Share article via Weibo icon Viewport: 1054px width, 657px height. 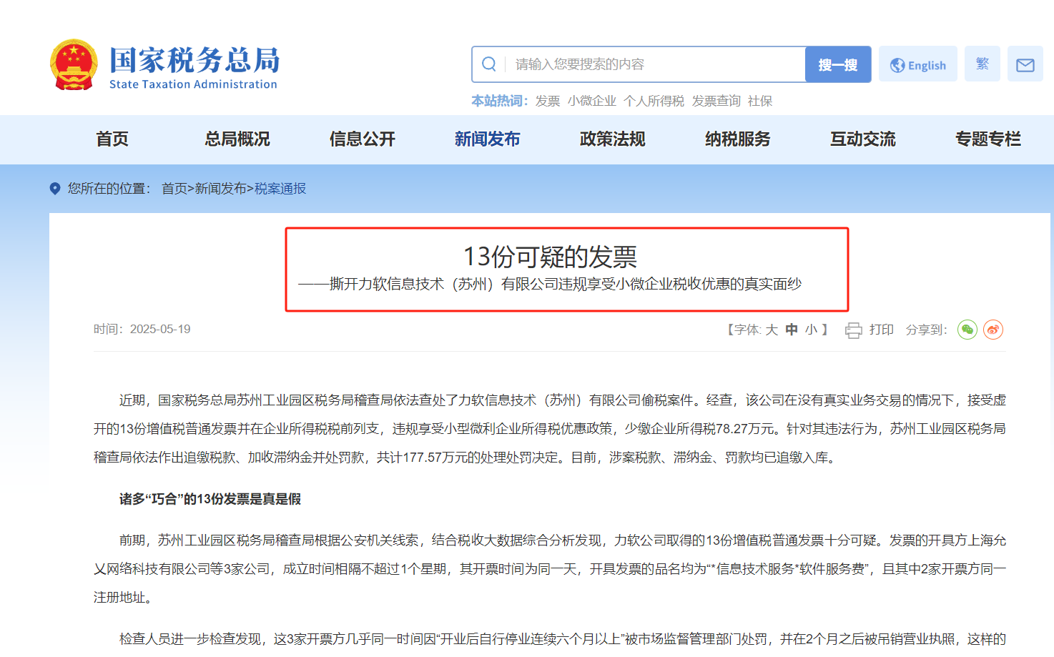993,330
